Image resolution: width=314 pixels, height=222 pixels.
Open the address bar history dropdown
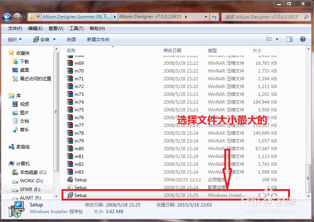pyautogui.click(x=206, y=17)
